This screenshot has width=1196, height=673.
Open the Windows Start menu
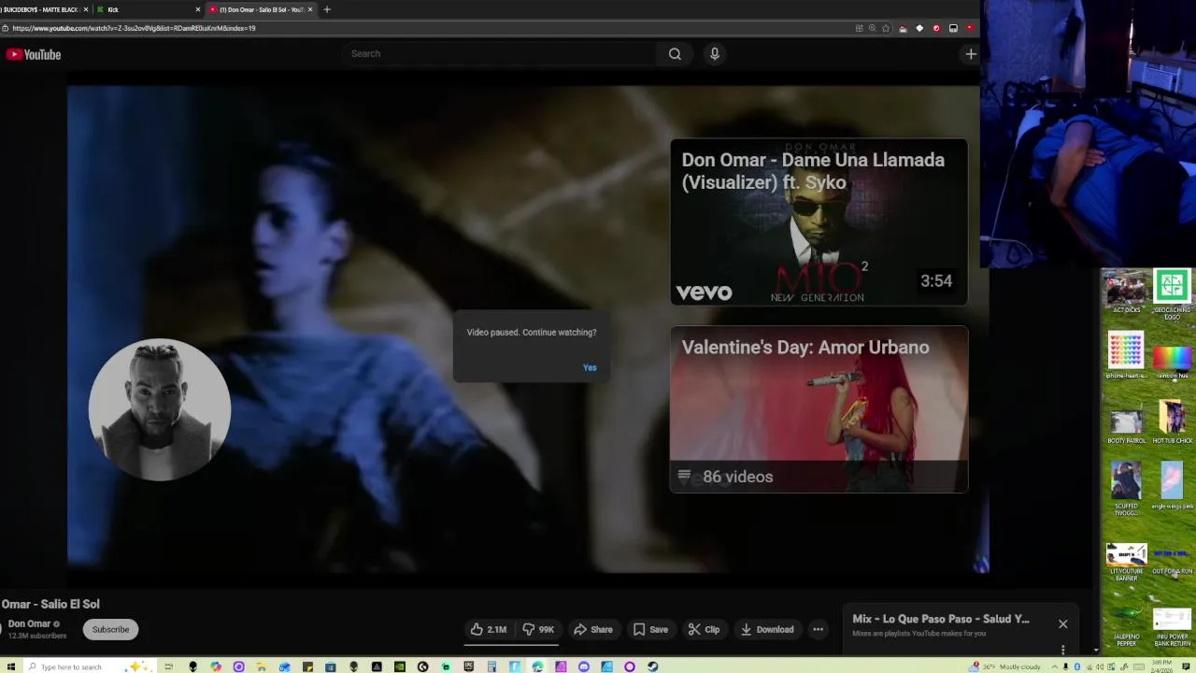(x=9, y=666)
